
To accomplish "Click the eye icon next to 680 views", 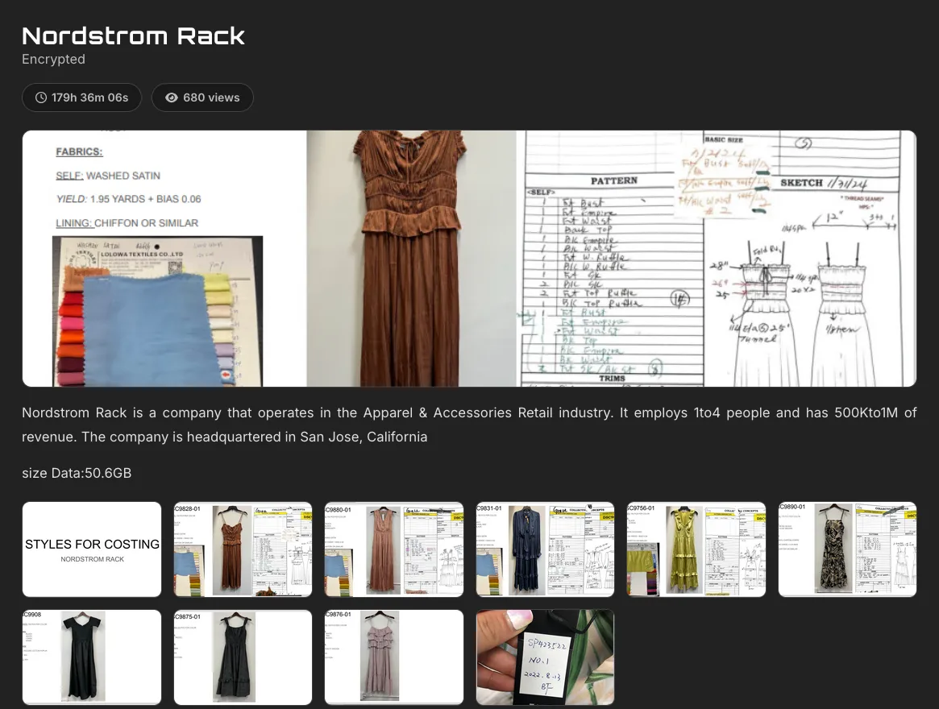I will 172,97.
